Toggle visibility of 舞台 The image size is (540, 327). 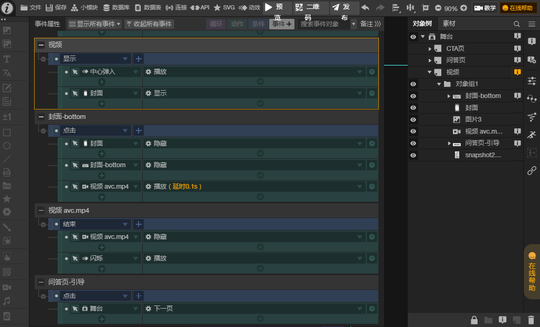(414, 37)
